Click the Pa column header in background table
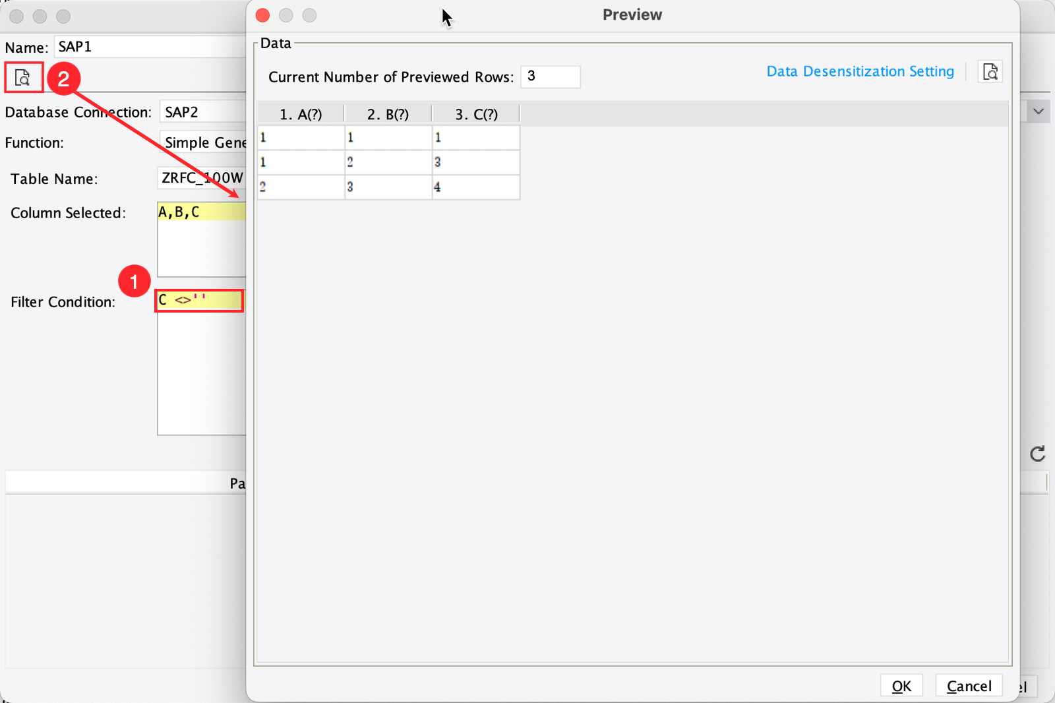Image resolution: width=1055 pixels, height=703 pixels. coord(125,483)
